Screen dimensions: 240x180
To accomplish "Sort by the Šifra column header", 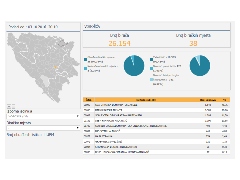I will [88, 100].
